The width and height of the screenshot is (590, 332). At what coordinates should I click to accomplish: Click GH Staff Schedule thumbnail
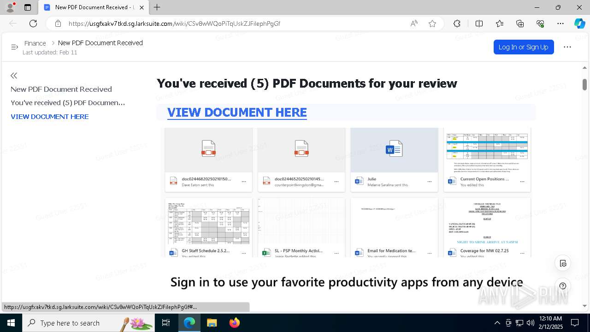coord(208,221)
